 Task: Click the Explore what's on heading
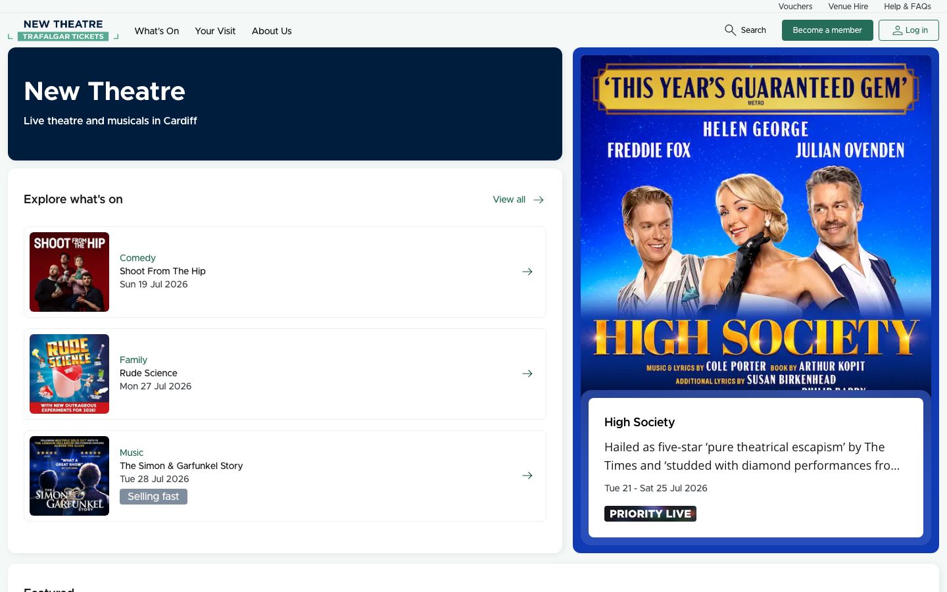(x=73, y=199)
